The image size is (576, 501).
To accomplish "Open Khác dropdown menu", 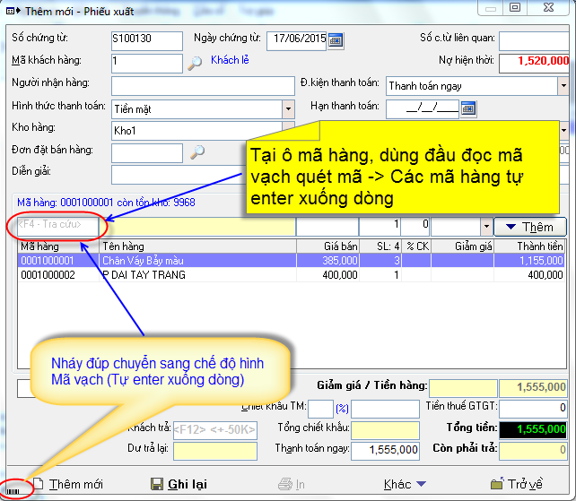I will (405, 484).
